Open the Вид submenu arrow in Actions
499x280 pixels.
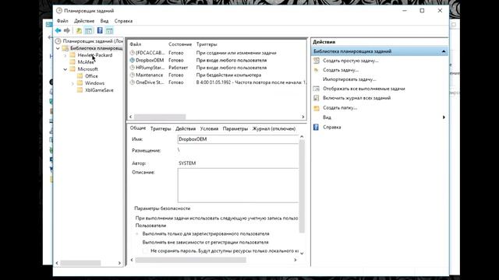(444, 117)
